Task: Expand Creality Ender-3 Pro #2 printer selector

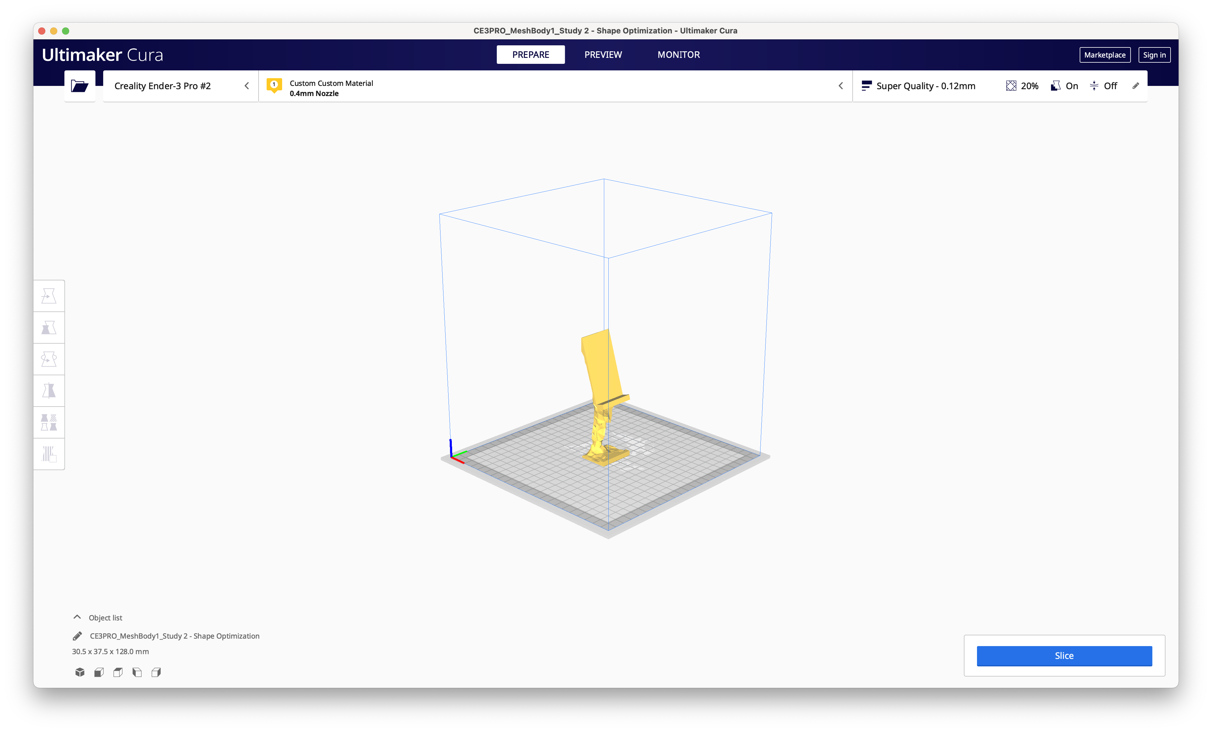Action: click(x=180, y=86)
